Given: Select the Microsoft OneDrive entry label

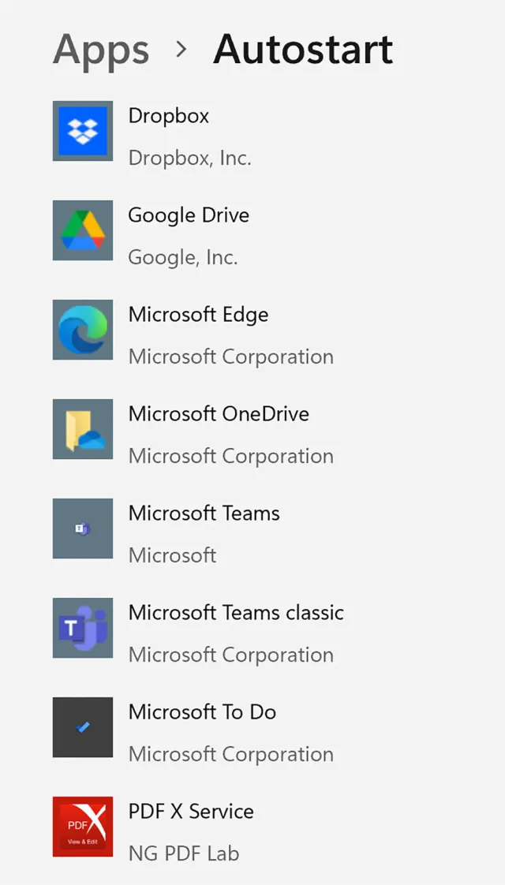Looking at the screenshot, I should 219,414.
